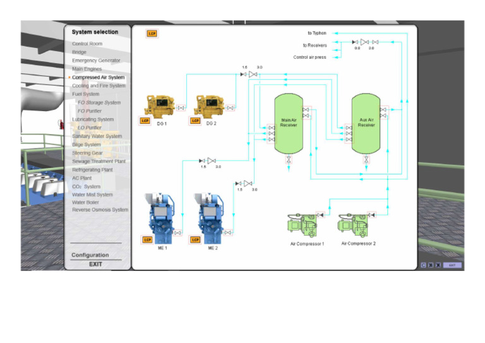Open Configuration in System selection panel
Screen dimensions: 485x343
tap(90, 255)
